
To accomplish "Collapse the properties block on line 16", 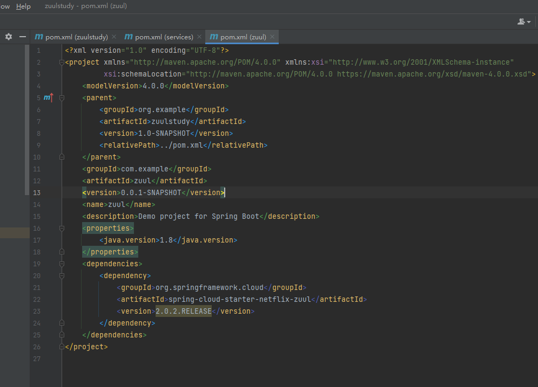I will pos(62,228).
